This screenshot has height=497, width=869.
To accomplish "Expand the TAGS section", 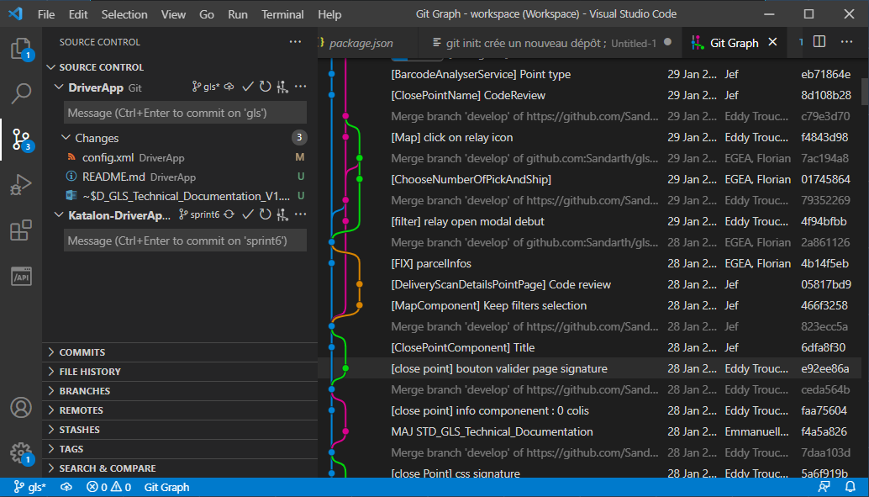I will (180, 449).
